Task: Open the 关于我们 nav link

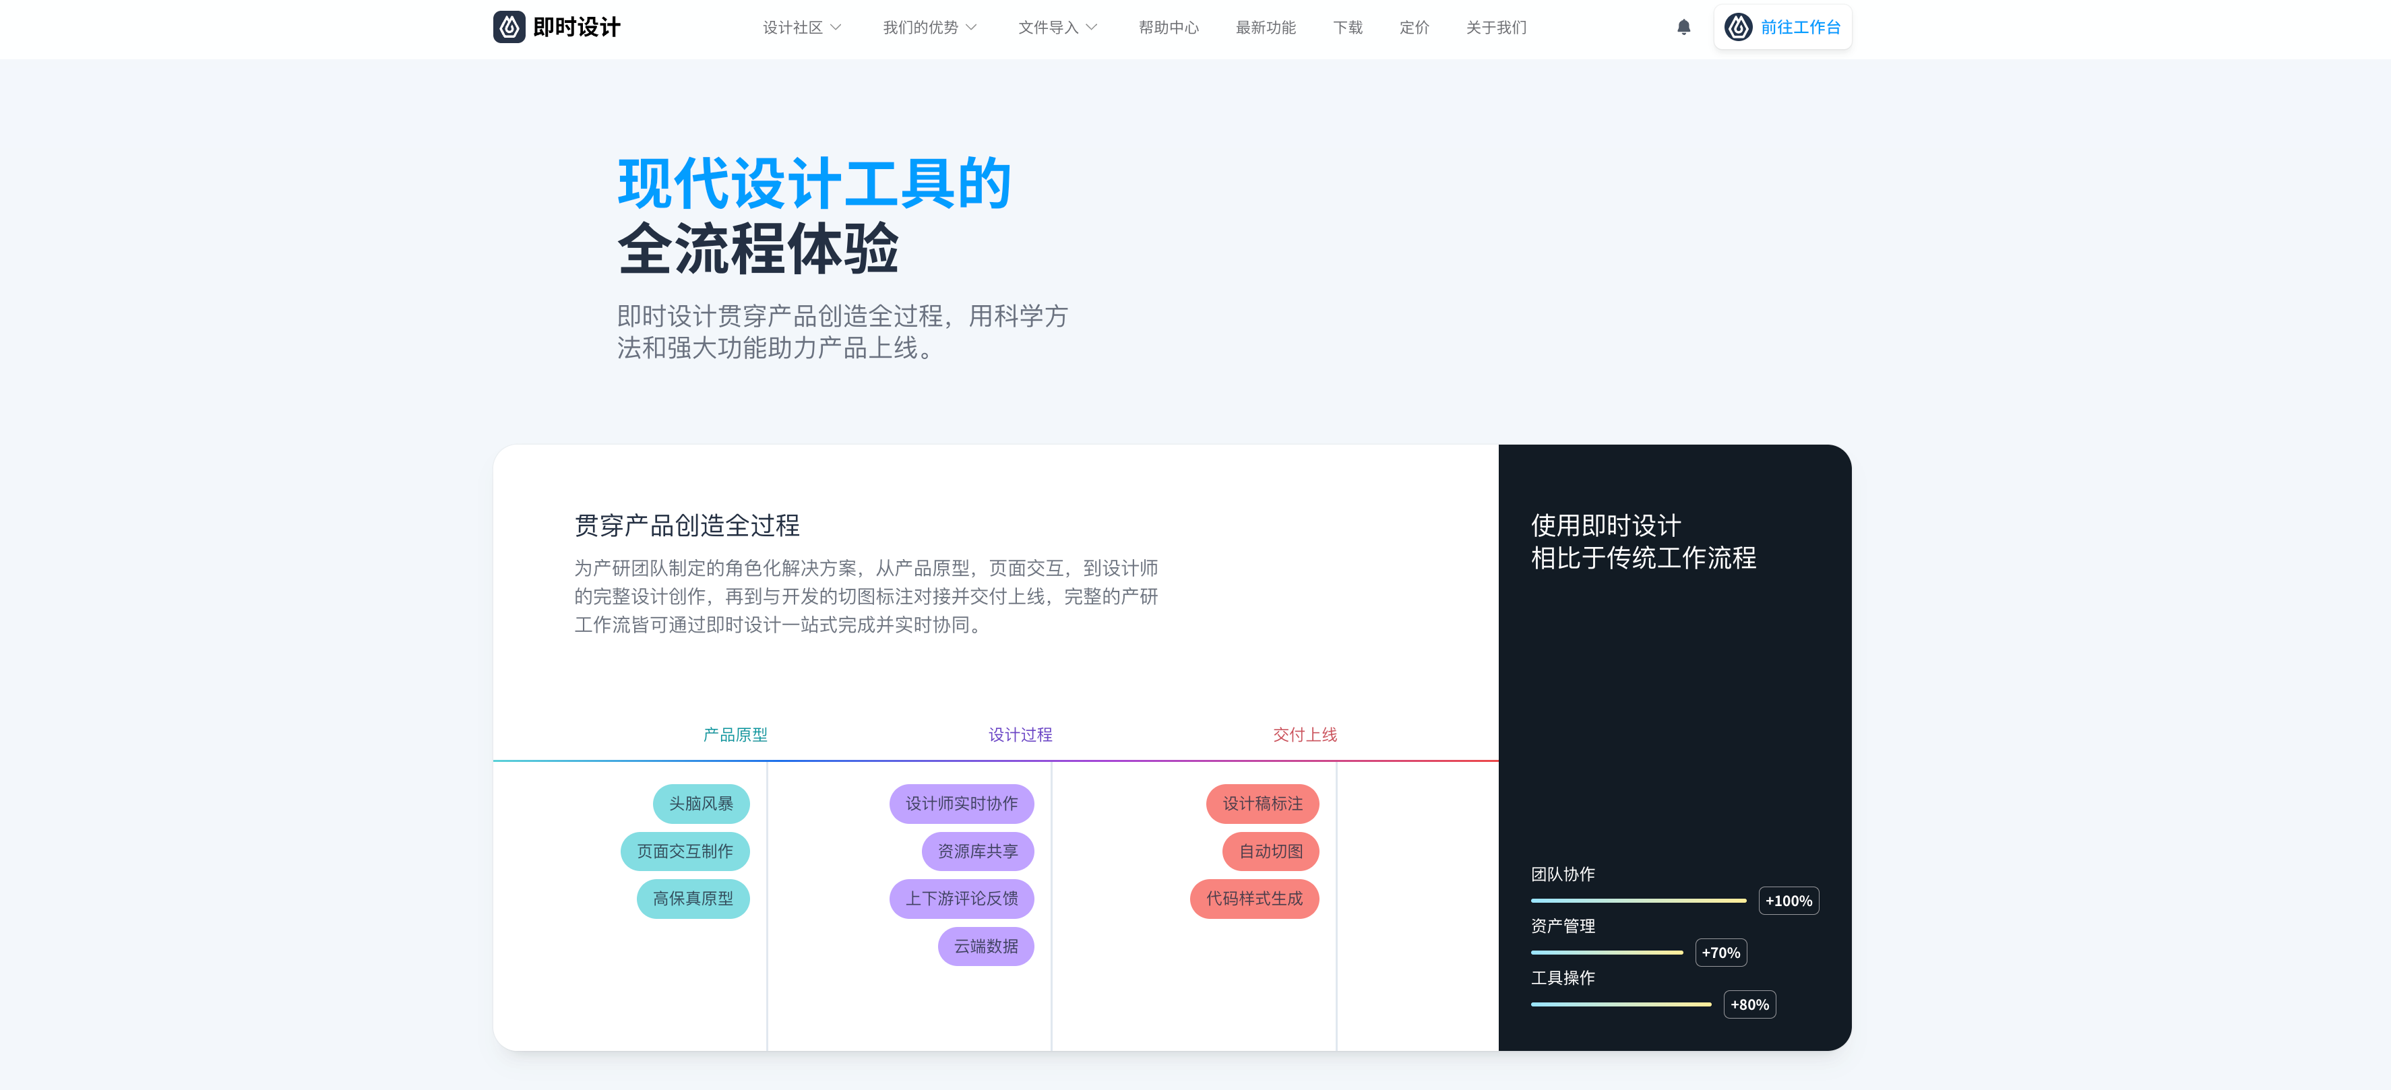Action: (x=1496, y=27)
